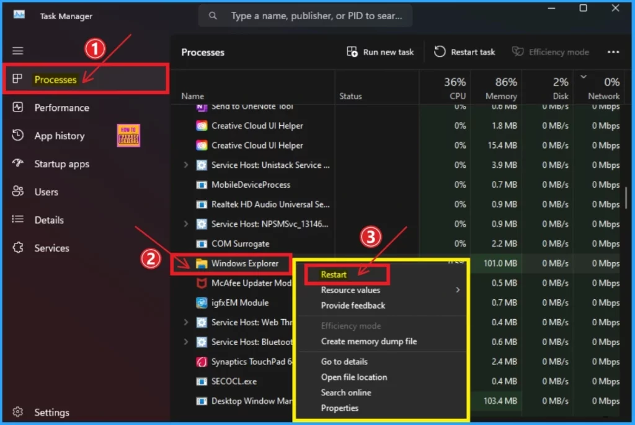Click the igfxEM Module icon
Viewport: 635px width, 425px height.
pos(202,303)
